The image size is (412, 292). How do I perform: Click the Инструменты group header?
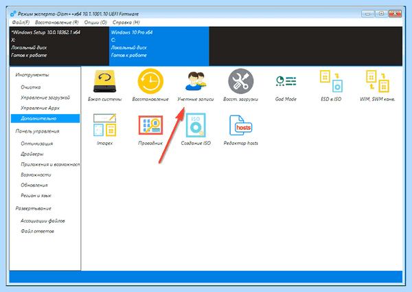pos(32,75)
